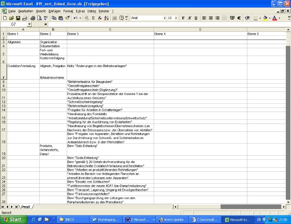This screenshot has width=291, height=224.
Task: Select column C header
Action: pyautogui.click(x=110, y=29)
